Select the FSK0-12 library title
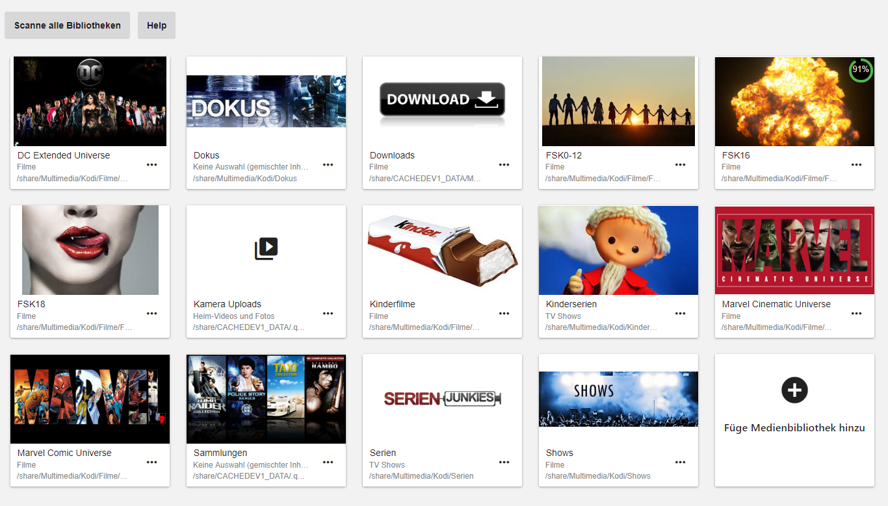The image size is (888, 506). pyautogui.click(x=564, y=155)
